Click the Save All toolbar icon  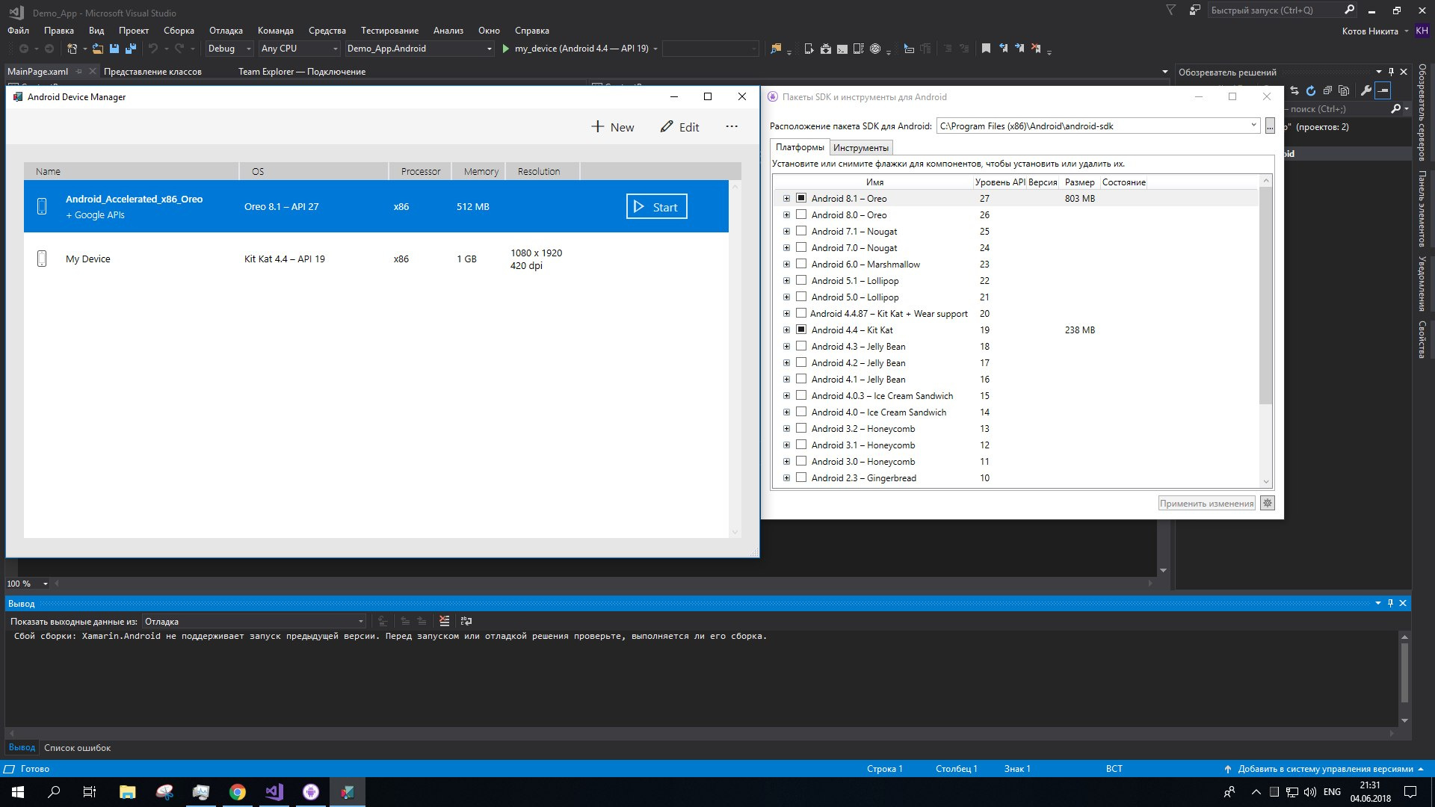point(131,49)
